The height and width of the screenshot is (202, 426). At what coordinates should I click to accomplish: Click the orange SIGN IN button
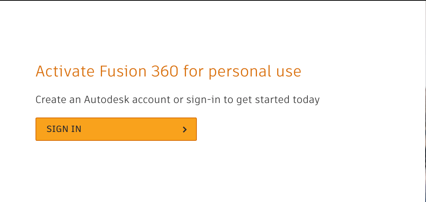pos(116,129)
